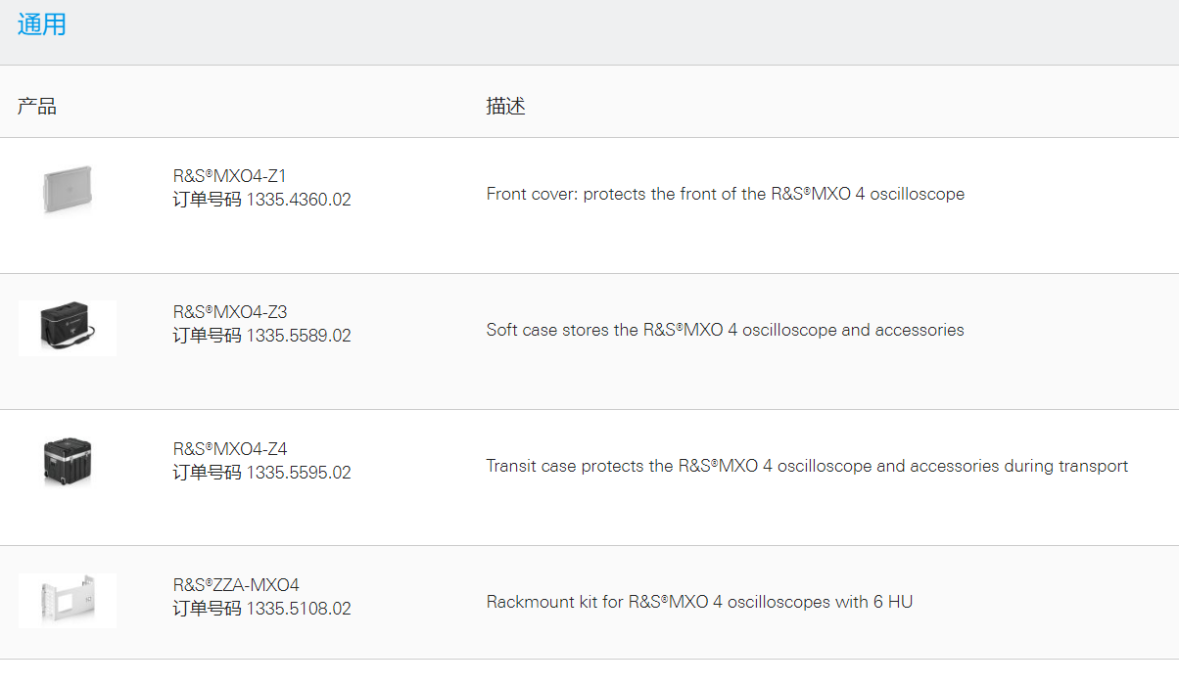Click the 产品 column header
This screenshot has width=1179, height=684.
click(x=37, y=107)
